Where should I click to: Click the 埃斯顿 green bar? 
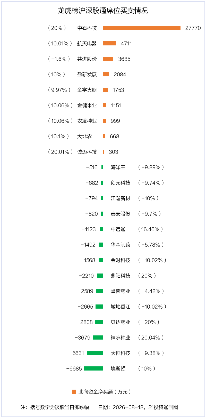pos(94,368)
